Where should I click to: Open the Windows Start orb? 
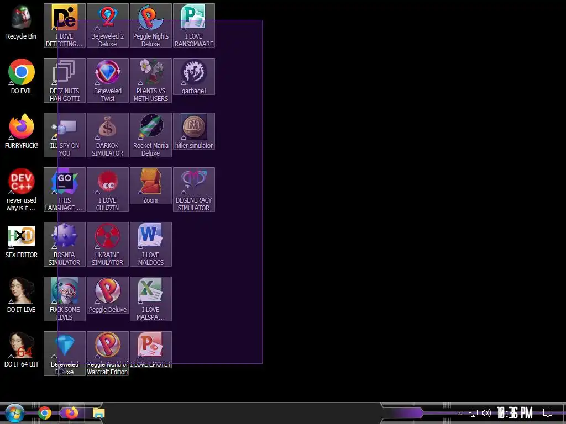pyautogui.click(x=14, y=413)
